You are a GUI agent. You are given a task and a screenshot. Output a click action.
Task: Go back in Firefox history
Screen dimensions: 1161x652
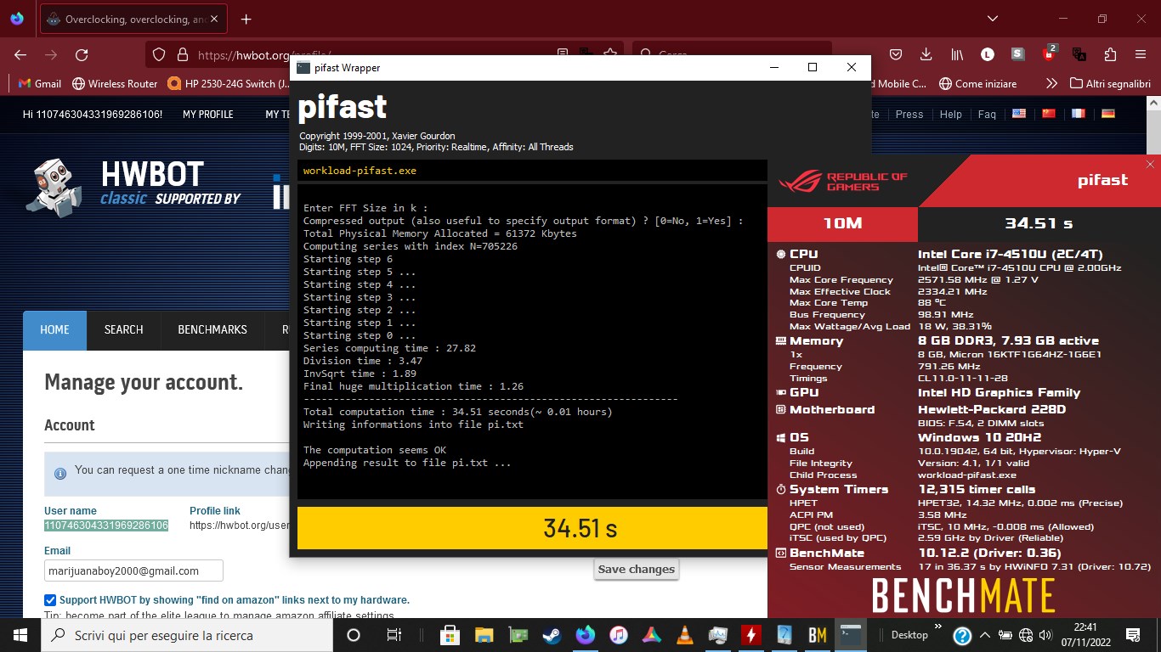(20, 54)
